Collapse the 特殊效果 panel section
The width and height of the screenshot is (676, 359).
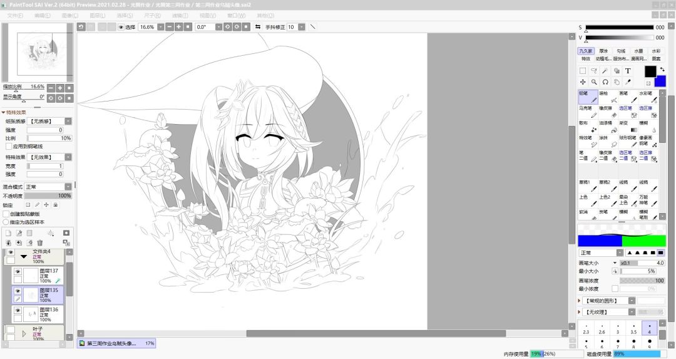tap(4, 112)
